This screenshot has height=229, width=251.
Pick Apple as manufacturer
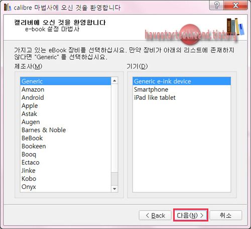65,106
